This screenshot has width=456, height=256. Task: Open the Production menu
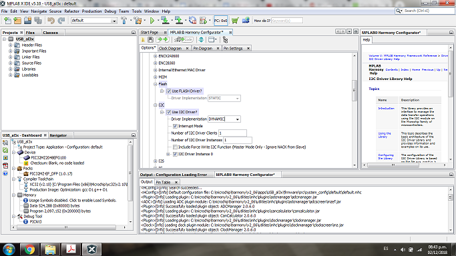tap(91, 11)
